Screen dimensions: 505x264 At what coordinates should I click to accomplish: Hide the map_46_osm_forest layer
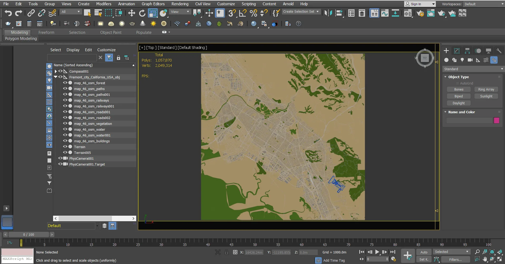[65, 83]
